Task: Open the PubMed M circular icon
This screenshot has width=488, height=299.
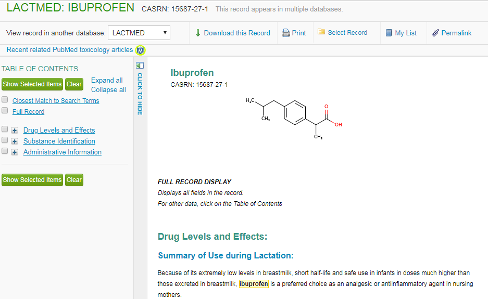Action: (141, 50)
